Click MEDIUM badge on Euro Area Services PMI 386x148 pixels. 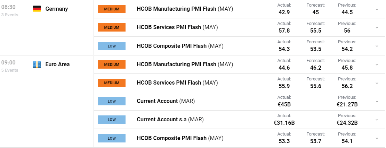coord(112,83)
